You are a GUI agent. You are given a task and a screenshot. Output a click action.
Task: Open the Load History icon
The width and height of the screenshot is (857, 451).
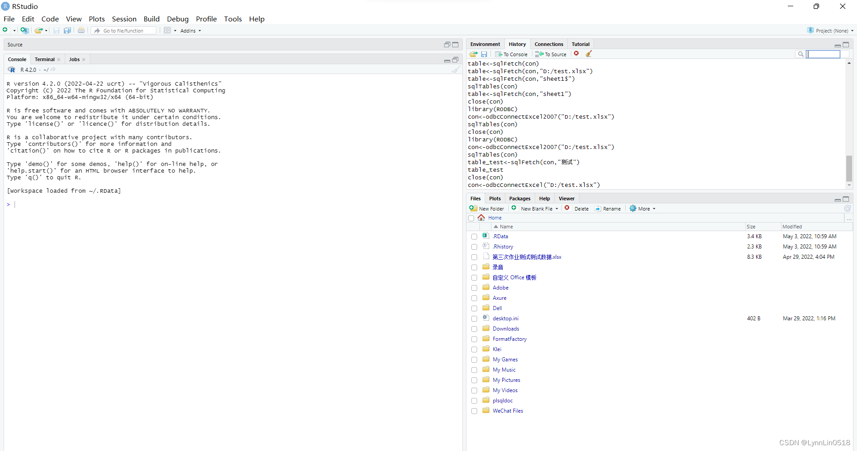tap(473, 54)
